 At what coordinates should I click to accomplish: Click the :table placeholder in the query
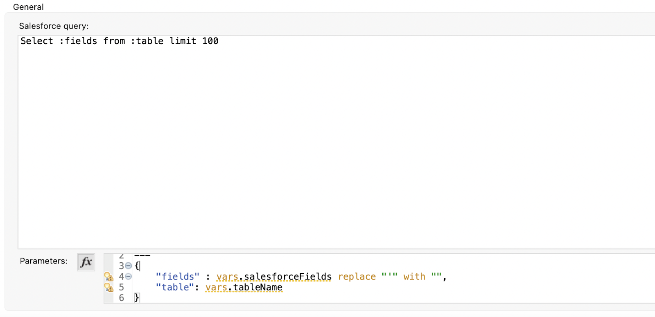[147, 41]
